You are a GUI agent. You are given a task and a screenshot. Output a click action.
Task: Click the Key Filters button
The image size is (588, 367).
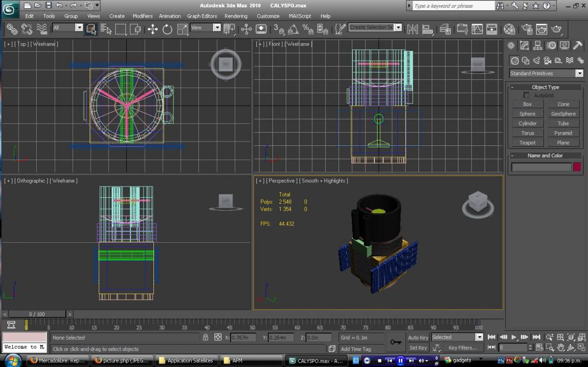click(463, 348)
